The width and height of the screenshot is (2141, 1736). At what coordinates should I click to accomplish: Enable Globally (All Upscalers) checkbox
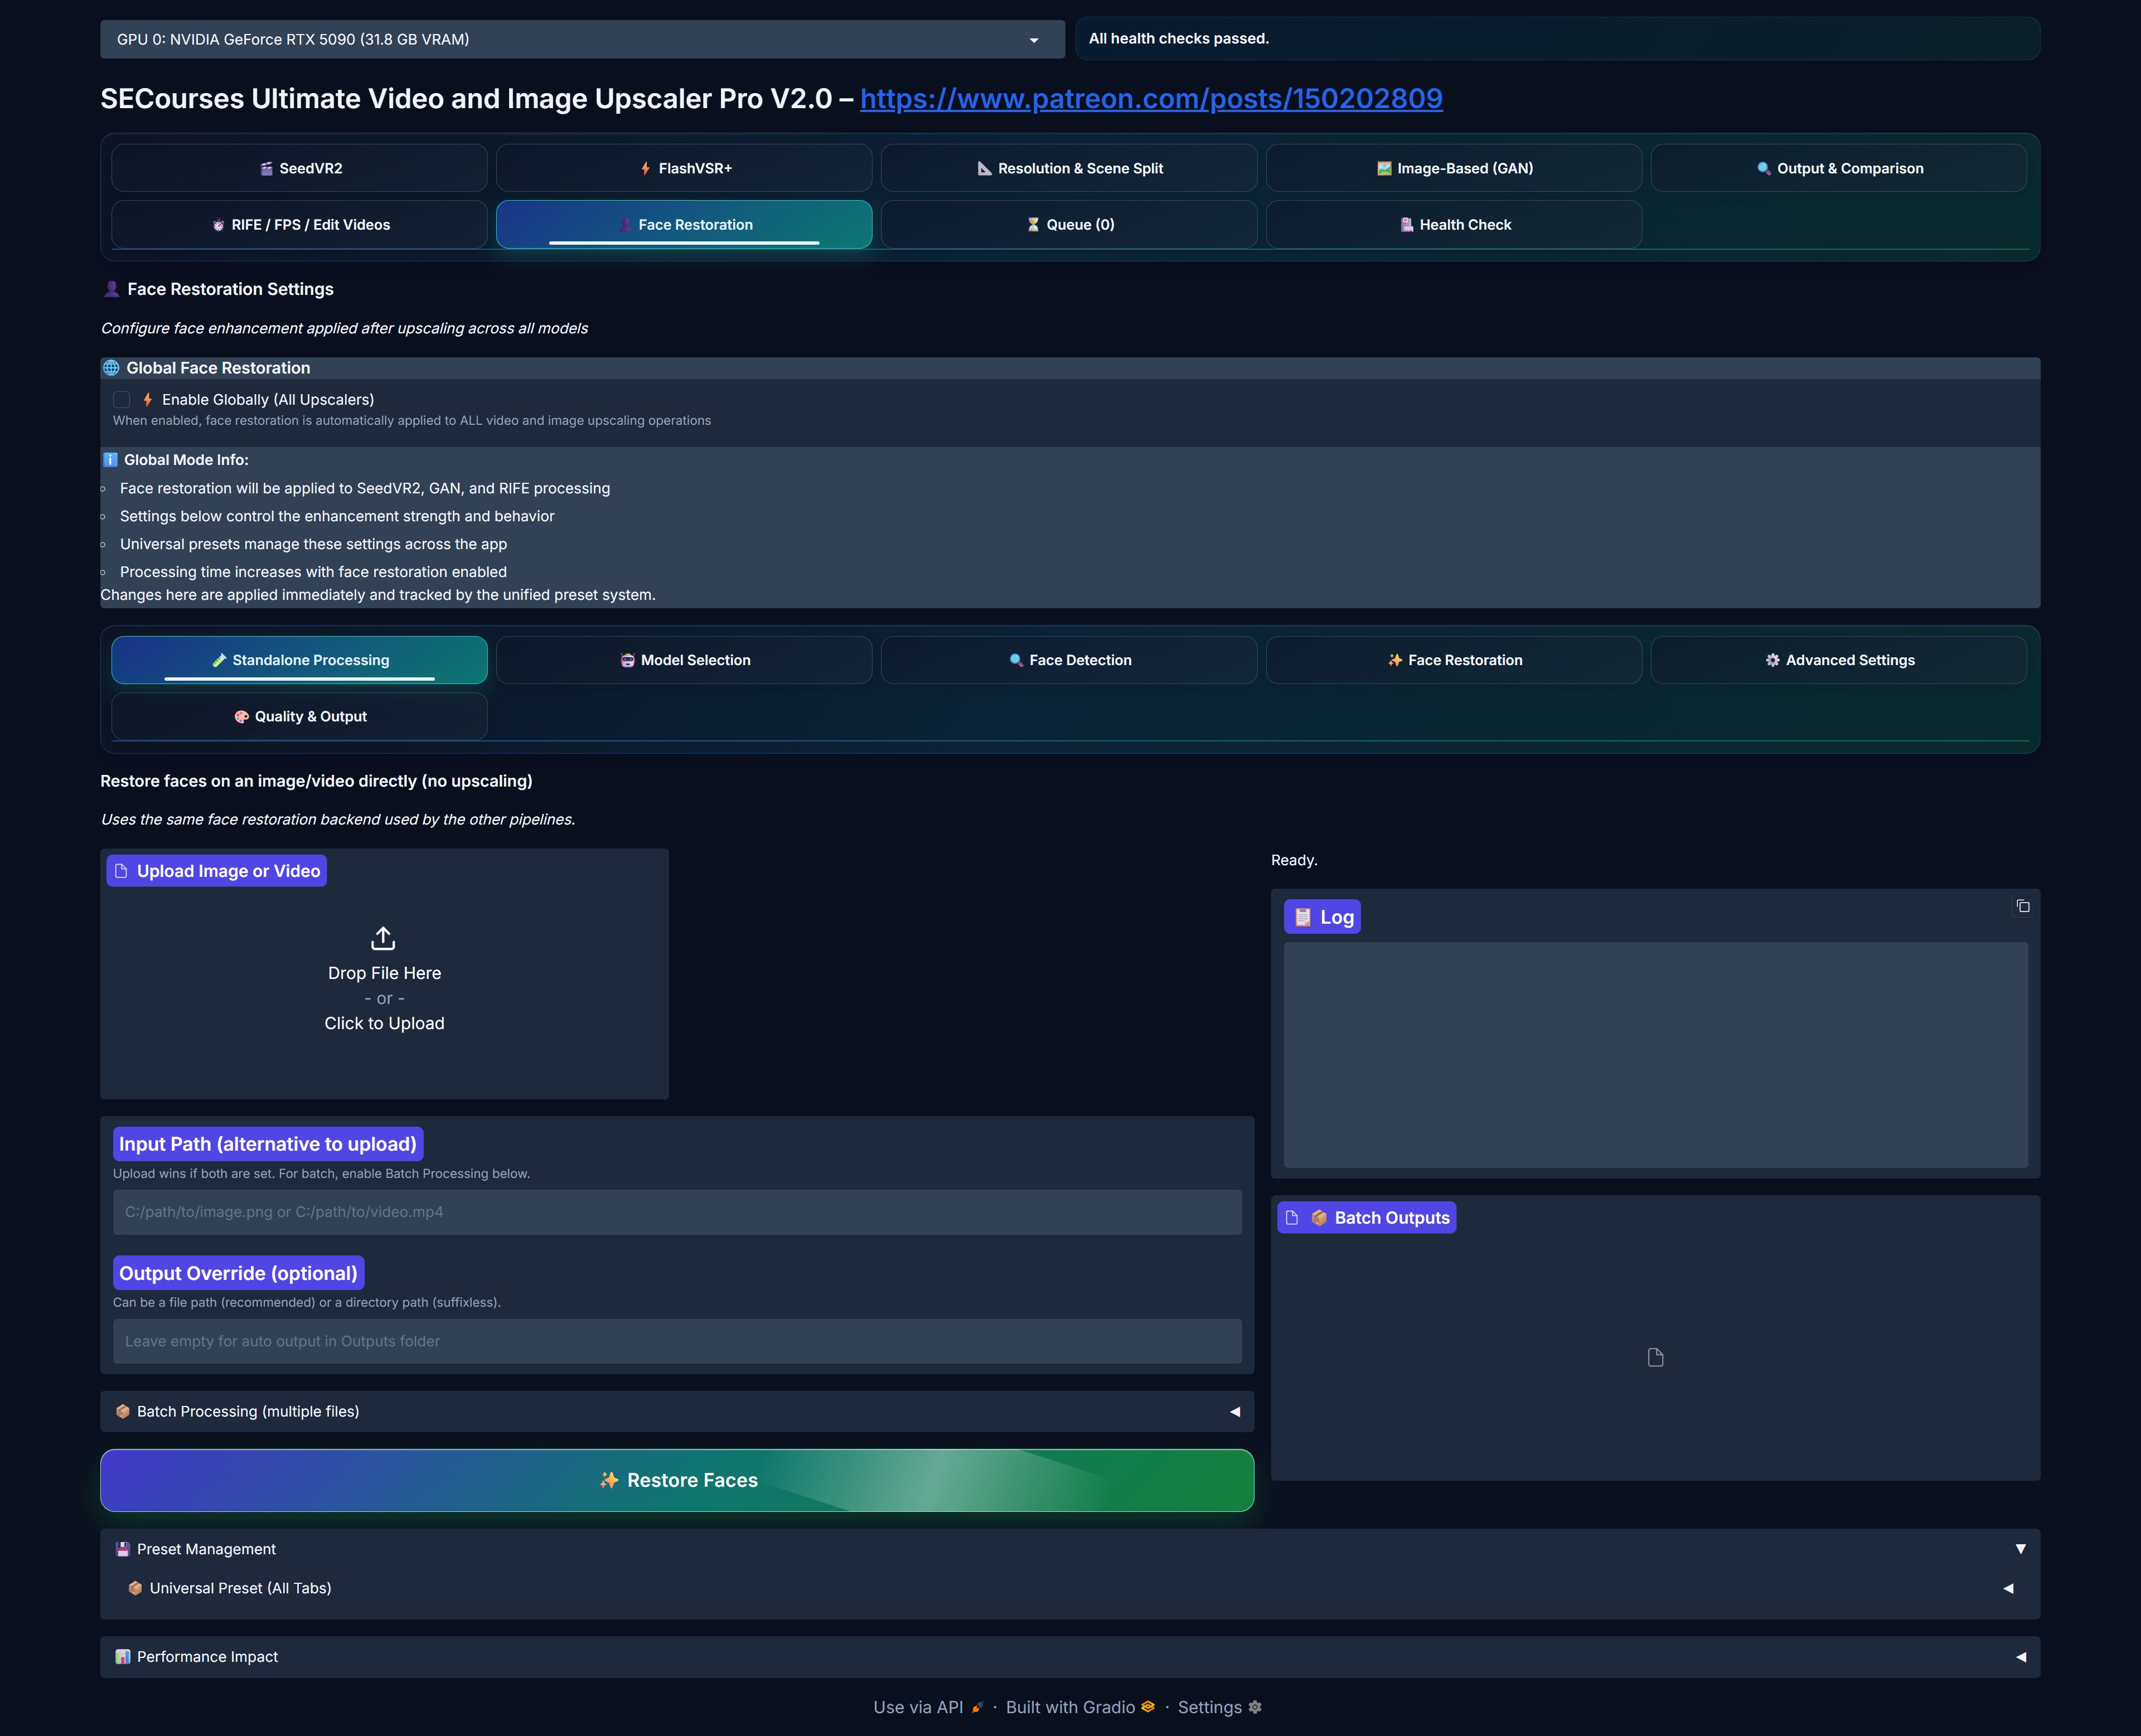click(x=122, y=399)
